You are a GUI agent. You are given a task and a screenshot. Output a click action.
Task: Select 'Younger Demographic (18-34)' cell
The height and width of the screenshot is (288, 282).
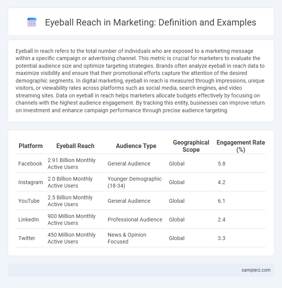pyautogui.click(x=135, y=182)
